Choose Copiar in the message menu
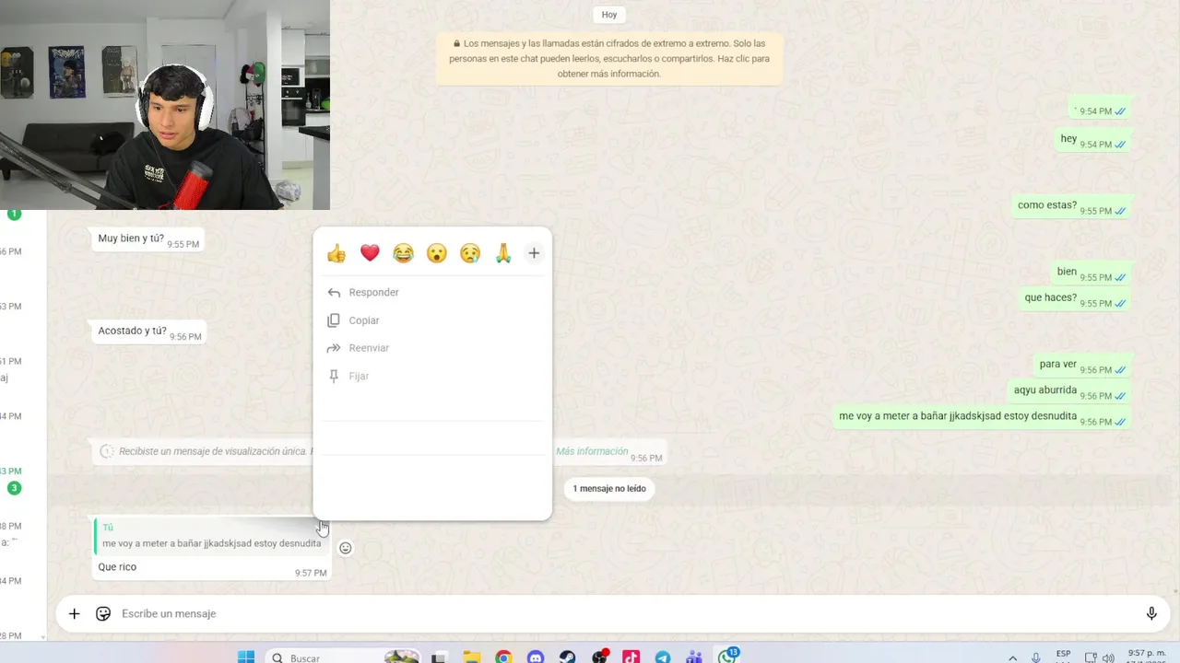Image resolution: width=1180 pixels, height=663 pixels. tap(432, 320)
